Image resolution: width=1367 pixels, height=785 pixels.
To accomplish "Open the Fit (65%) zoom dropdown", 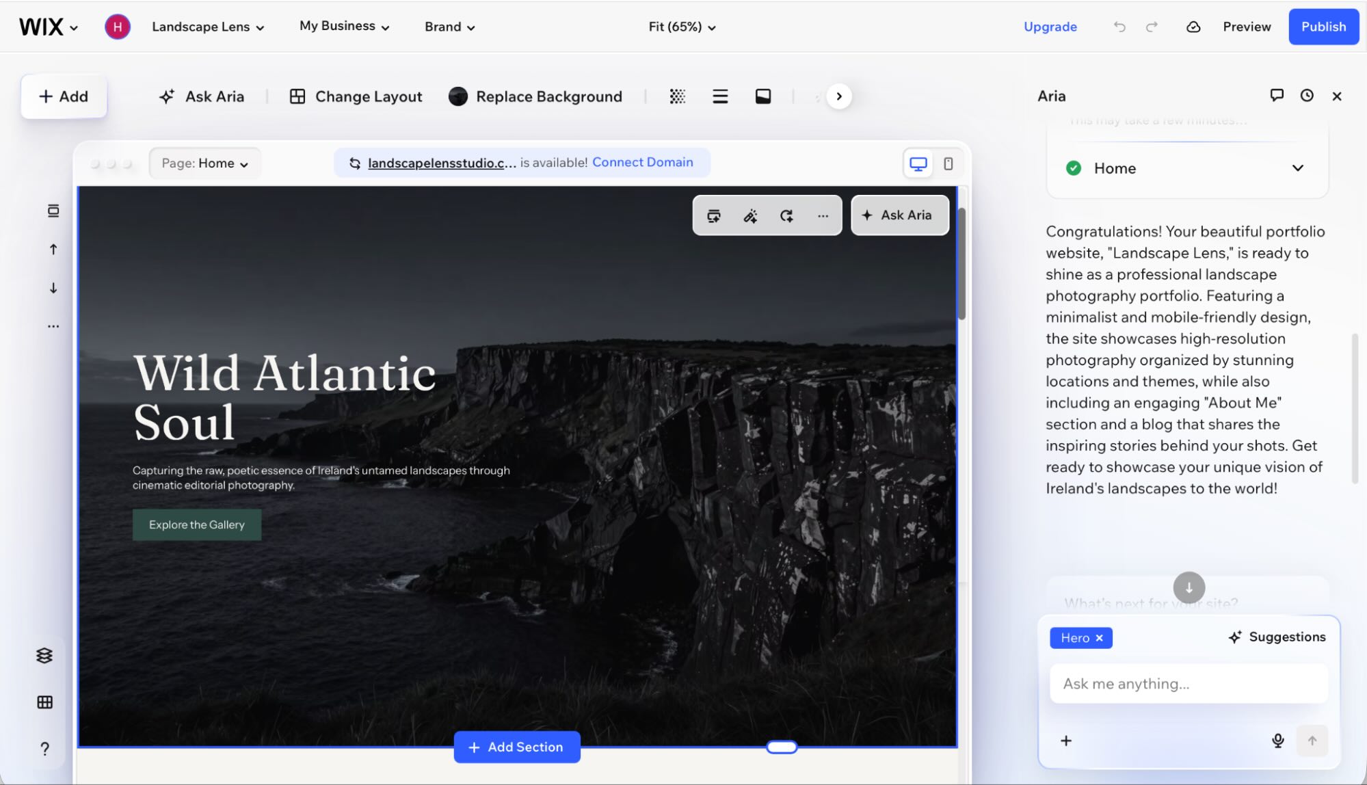I will point(682,27).
